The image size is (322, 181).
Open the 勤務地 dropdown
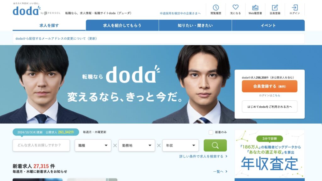(136, 145)
